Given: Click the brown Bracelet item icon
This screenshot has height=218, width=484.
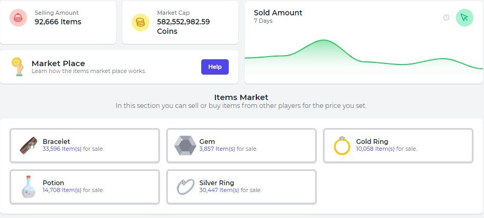Looking at the screenshot, I should 29,145.
